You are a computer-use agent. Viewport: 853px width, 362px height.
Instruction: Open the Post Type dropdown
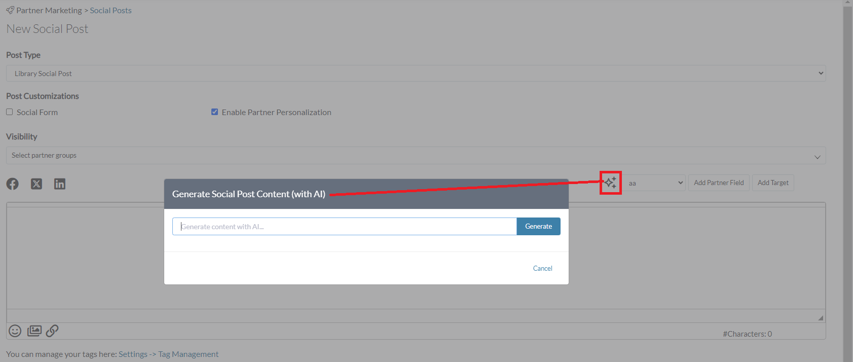(416, 74)
